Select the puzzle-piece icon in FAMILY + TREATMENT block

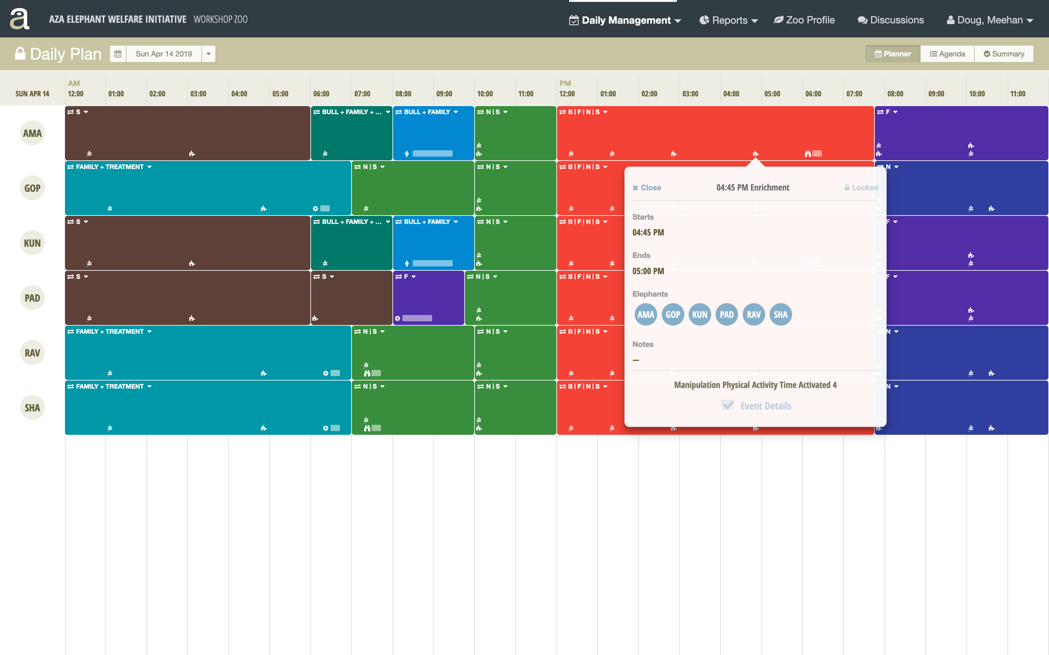tap(263, 208)
